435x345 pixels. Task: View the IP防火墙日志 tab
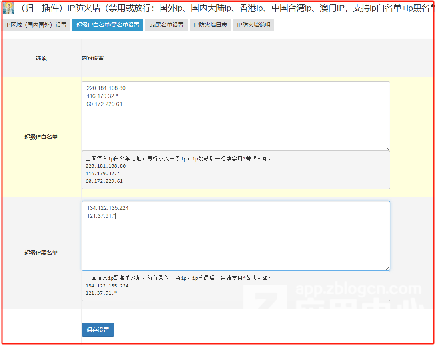click(210, 25)
